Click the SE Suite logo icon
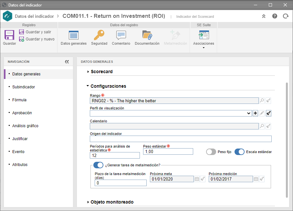The height and width of the screenshot is (211, 293). tap(8, 16)
